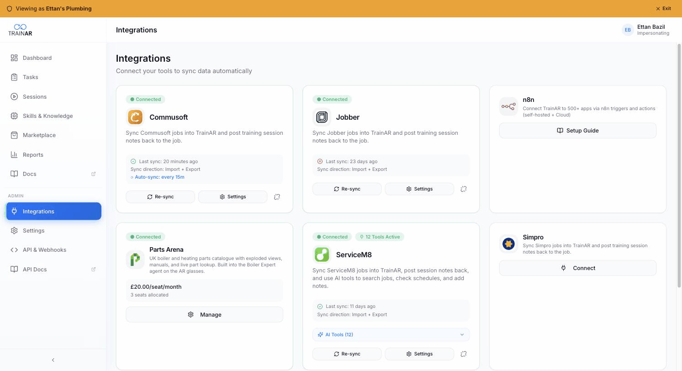Image resolution: width=682 pixels, height=371 pixels.
Task: Click Ettan Bazil user name
Action: [x=651, y=27]
